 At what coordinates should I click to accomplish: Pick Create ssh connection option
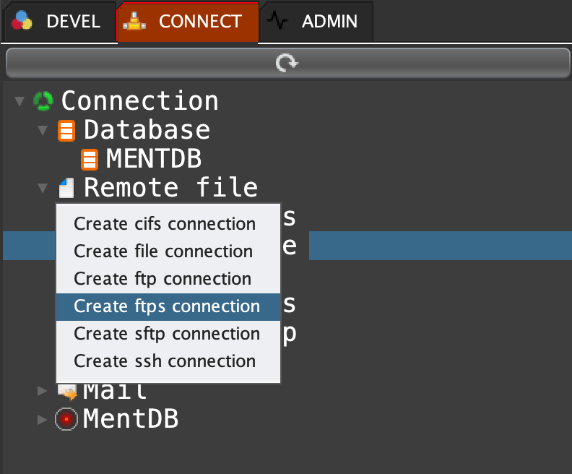165,361
